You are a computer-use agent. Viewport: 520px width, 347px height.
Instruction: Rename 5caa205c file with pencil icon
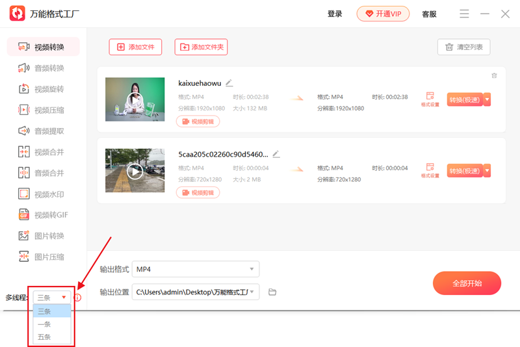276,154
